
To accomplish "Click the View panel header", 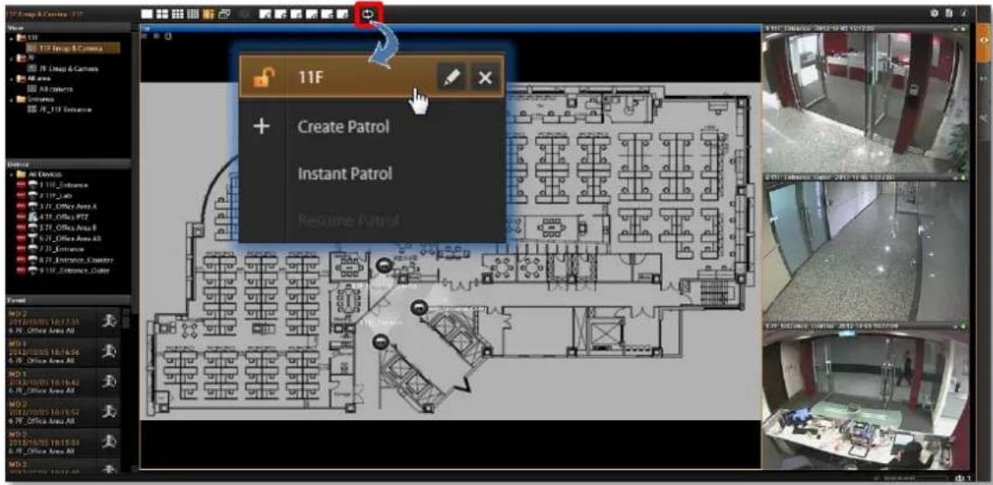I will 68,28.
